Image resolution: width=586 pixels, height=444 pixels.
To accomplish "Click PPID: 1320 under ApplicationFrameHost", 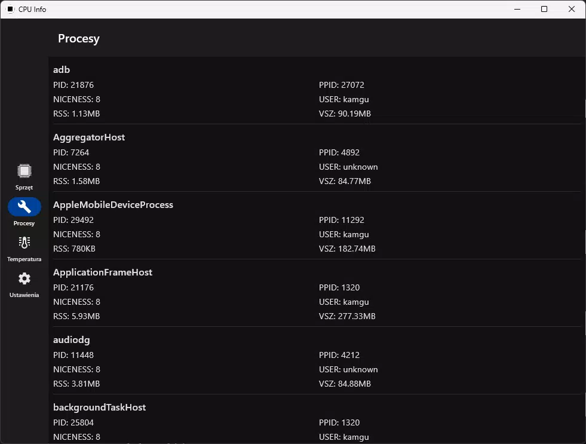I will pos(339,288).
